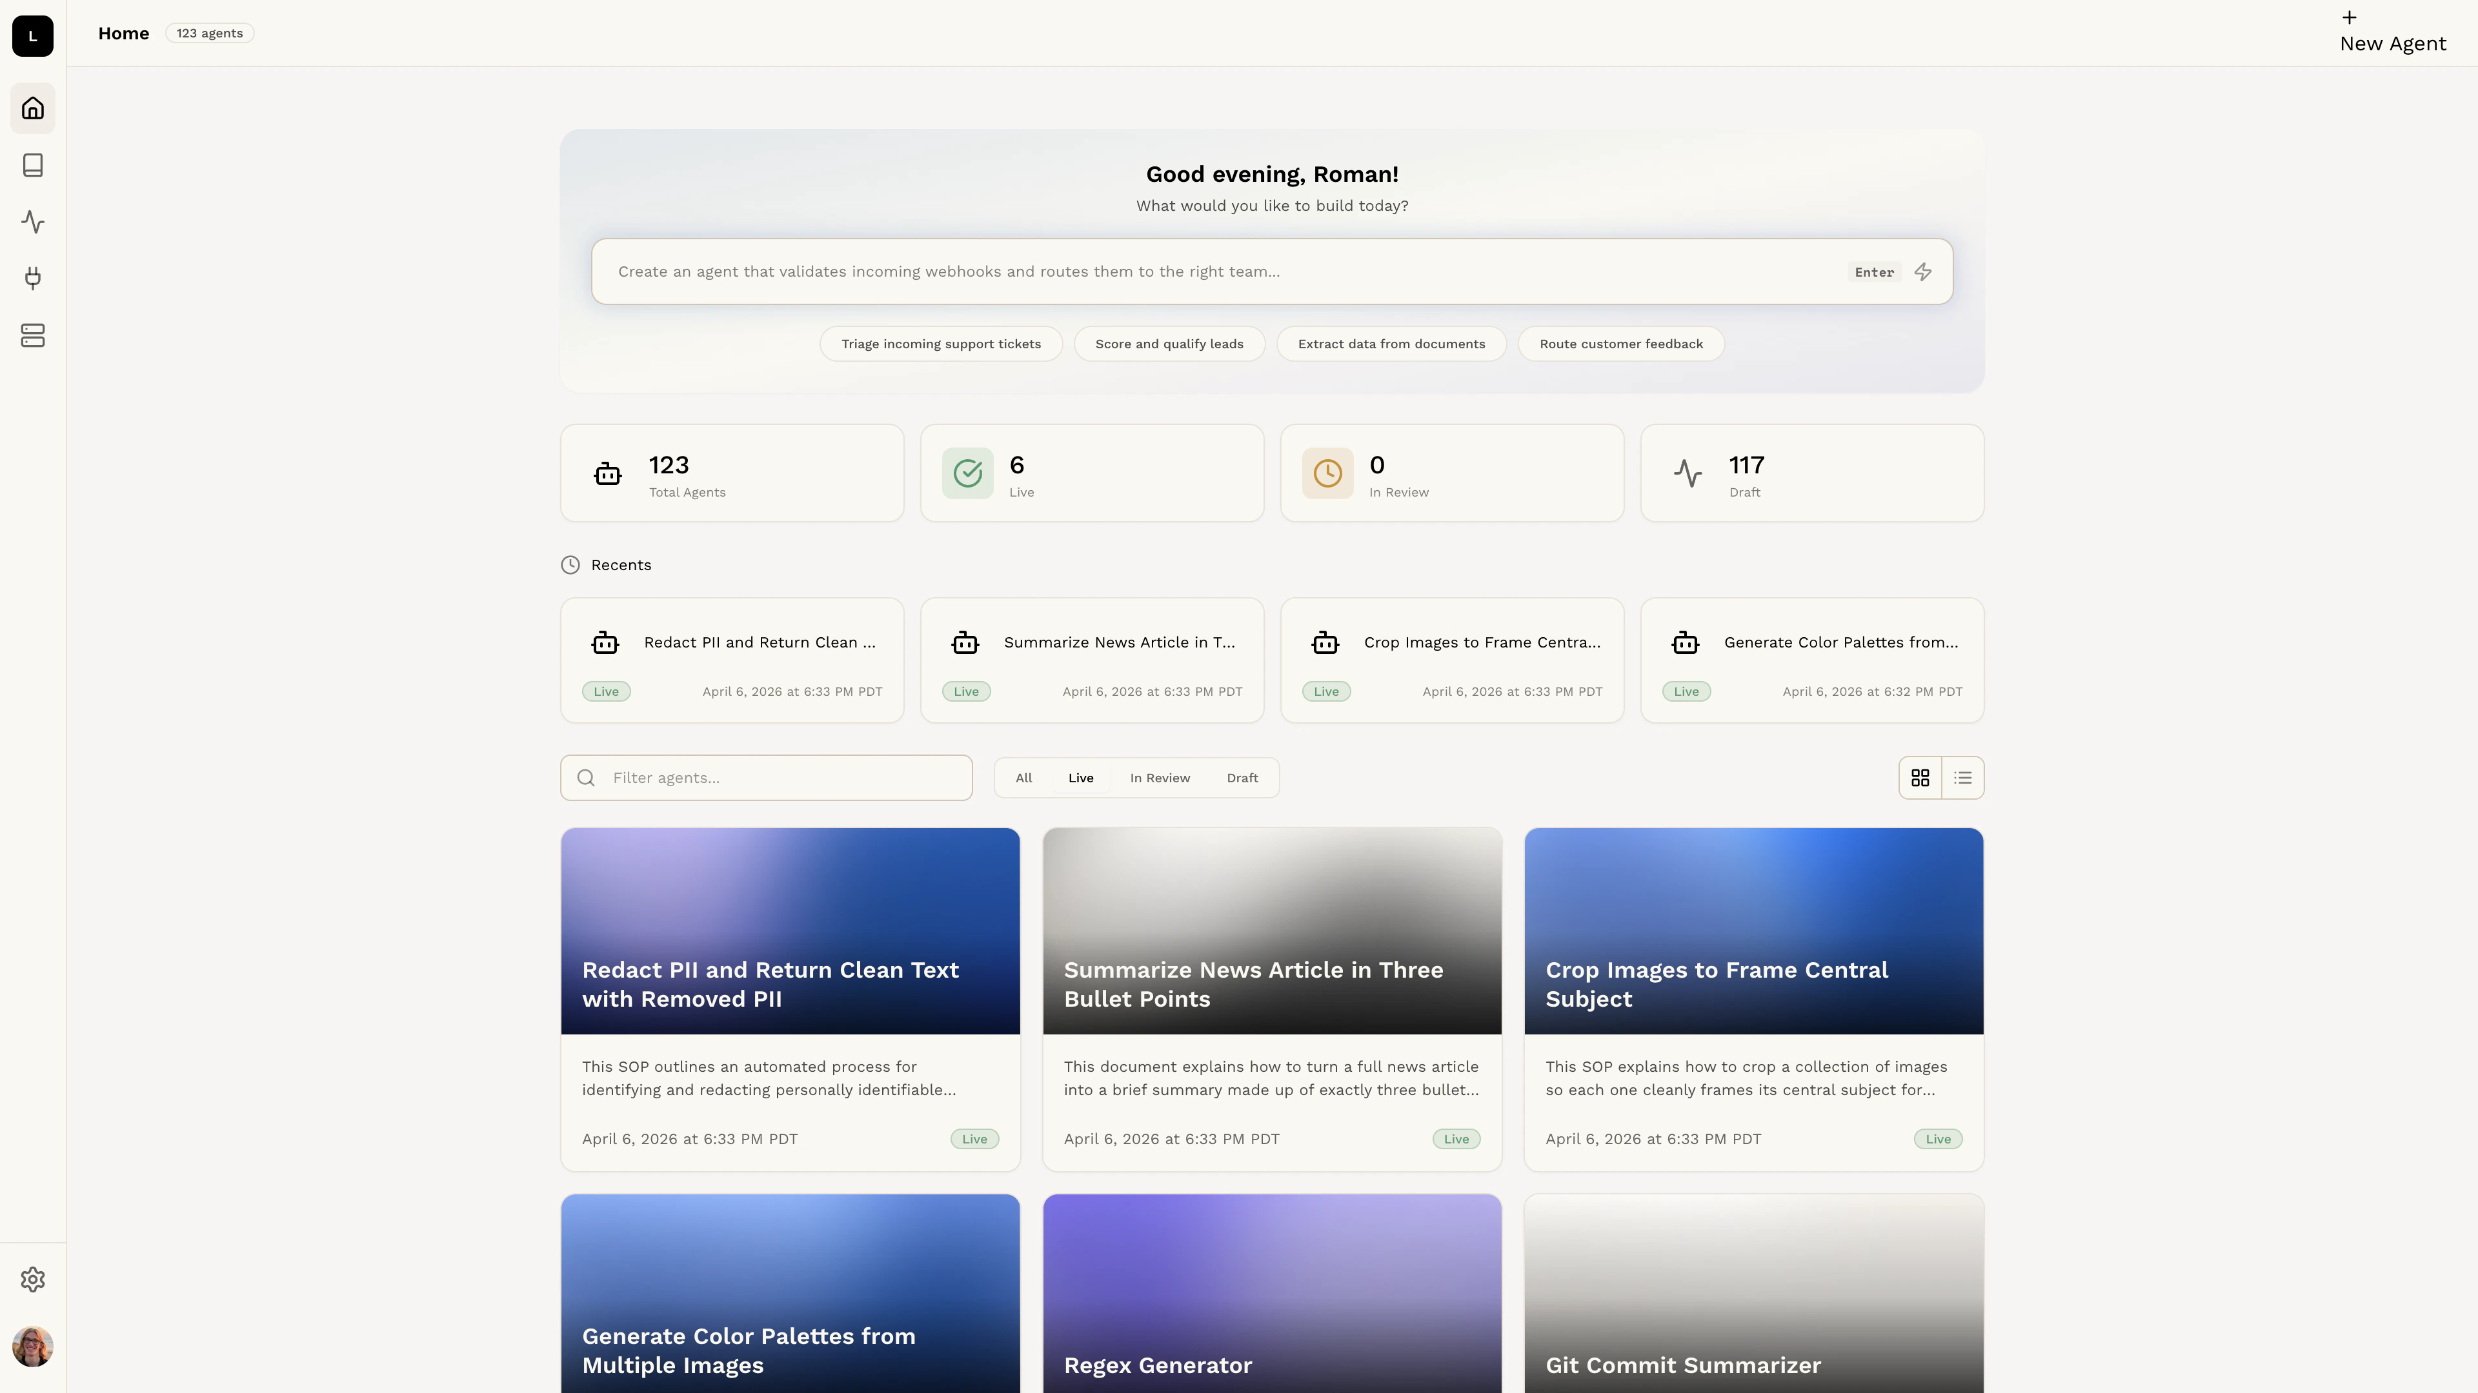This screenshot has width=2478, height=1393.
Task: Choose 'Triage incoming support tickets' suggestion
Action: [x=941, y=344]
